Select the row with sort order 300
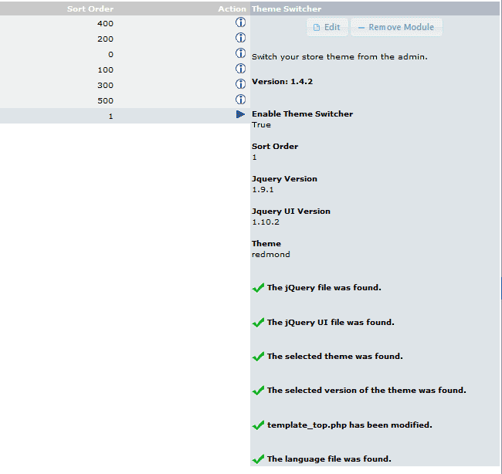502x474 pixels. pos(125,85)
